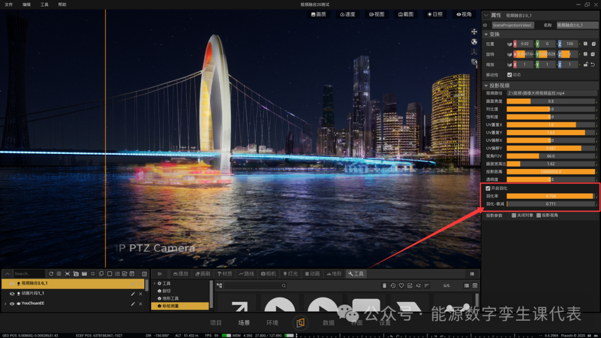Screen dimensions: 601x338
Task: Click the refresh icon in the scene list toolbar
Action: tap(51, 274)
